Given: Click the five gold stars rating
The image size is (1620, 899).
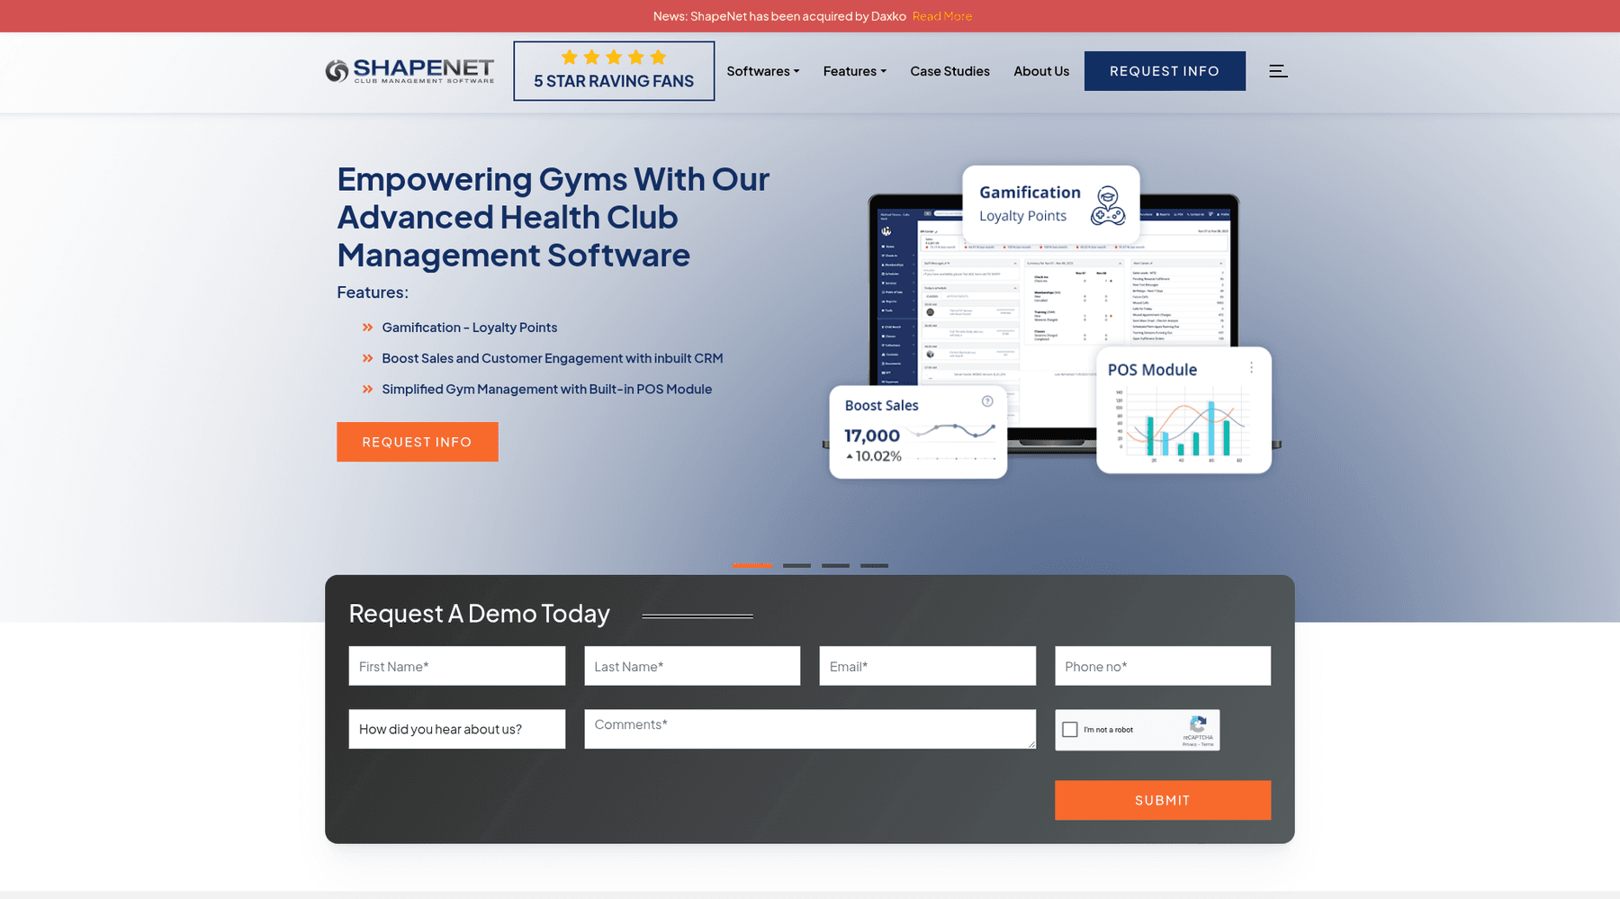Looking at the screenshot, I should coord(614,58).
